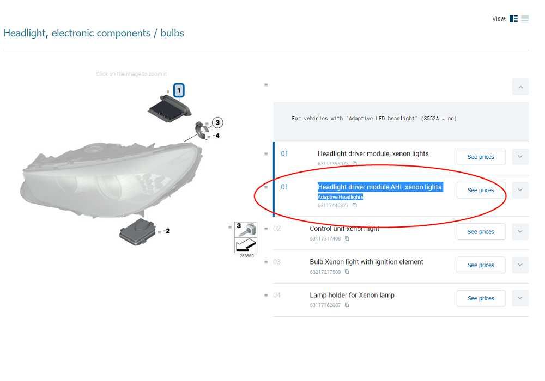Select circled callout 3 on diagram

click(x=217, y=122)
